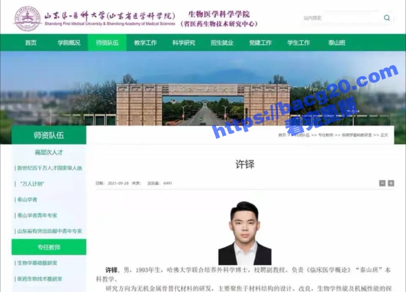This screenshot has width=406, height=292.
Task: Select 泰山学者青年专家 in the sidebar
Action: coord(37,215)
